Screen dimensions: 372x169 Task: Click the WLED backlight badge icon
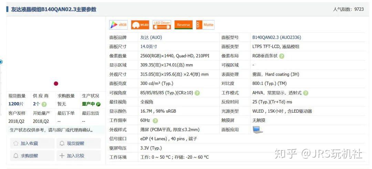click(x=140, y=25)
